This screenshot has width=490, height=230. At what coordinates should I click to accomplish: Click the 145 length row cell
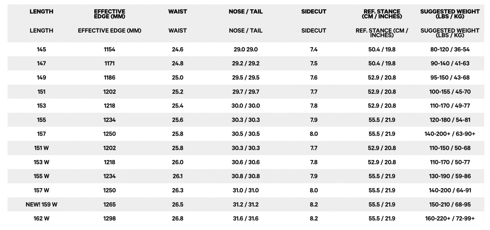click(41, 49)
